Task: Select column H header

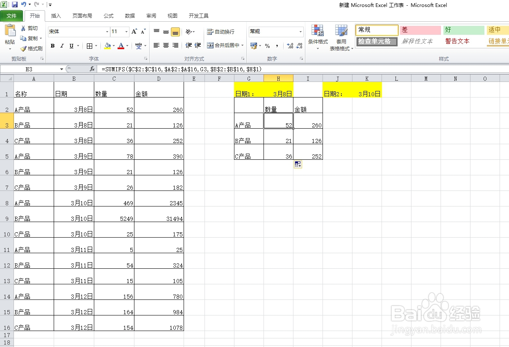Action: click(x=278, y=78)
